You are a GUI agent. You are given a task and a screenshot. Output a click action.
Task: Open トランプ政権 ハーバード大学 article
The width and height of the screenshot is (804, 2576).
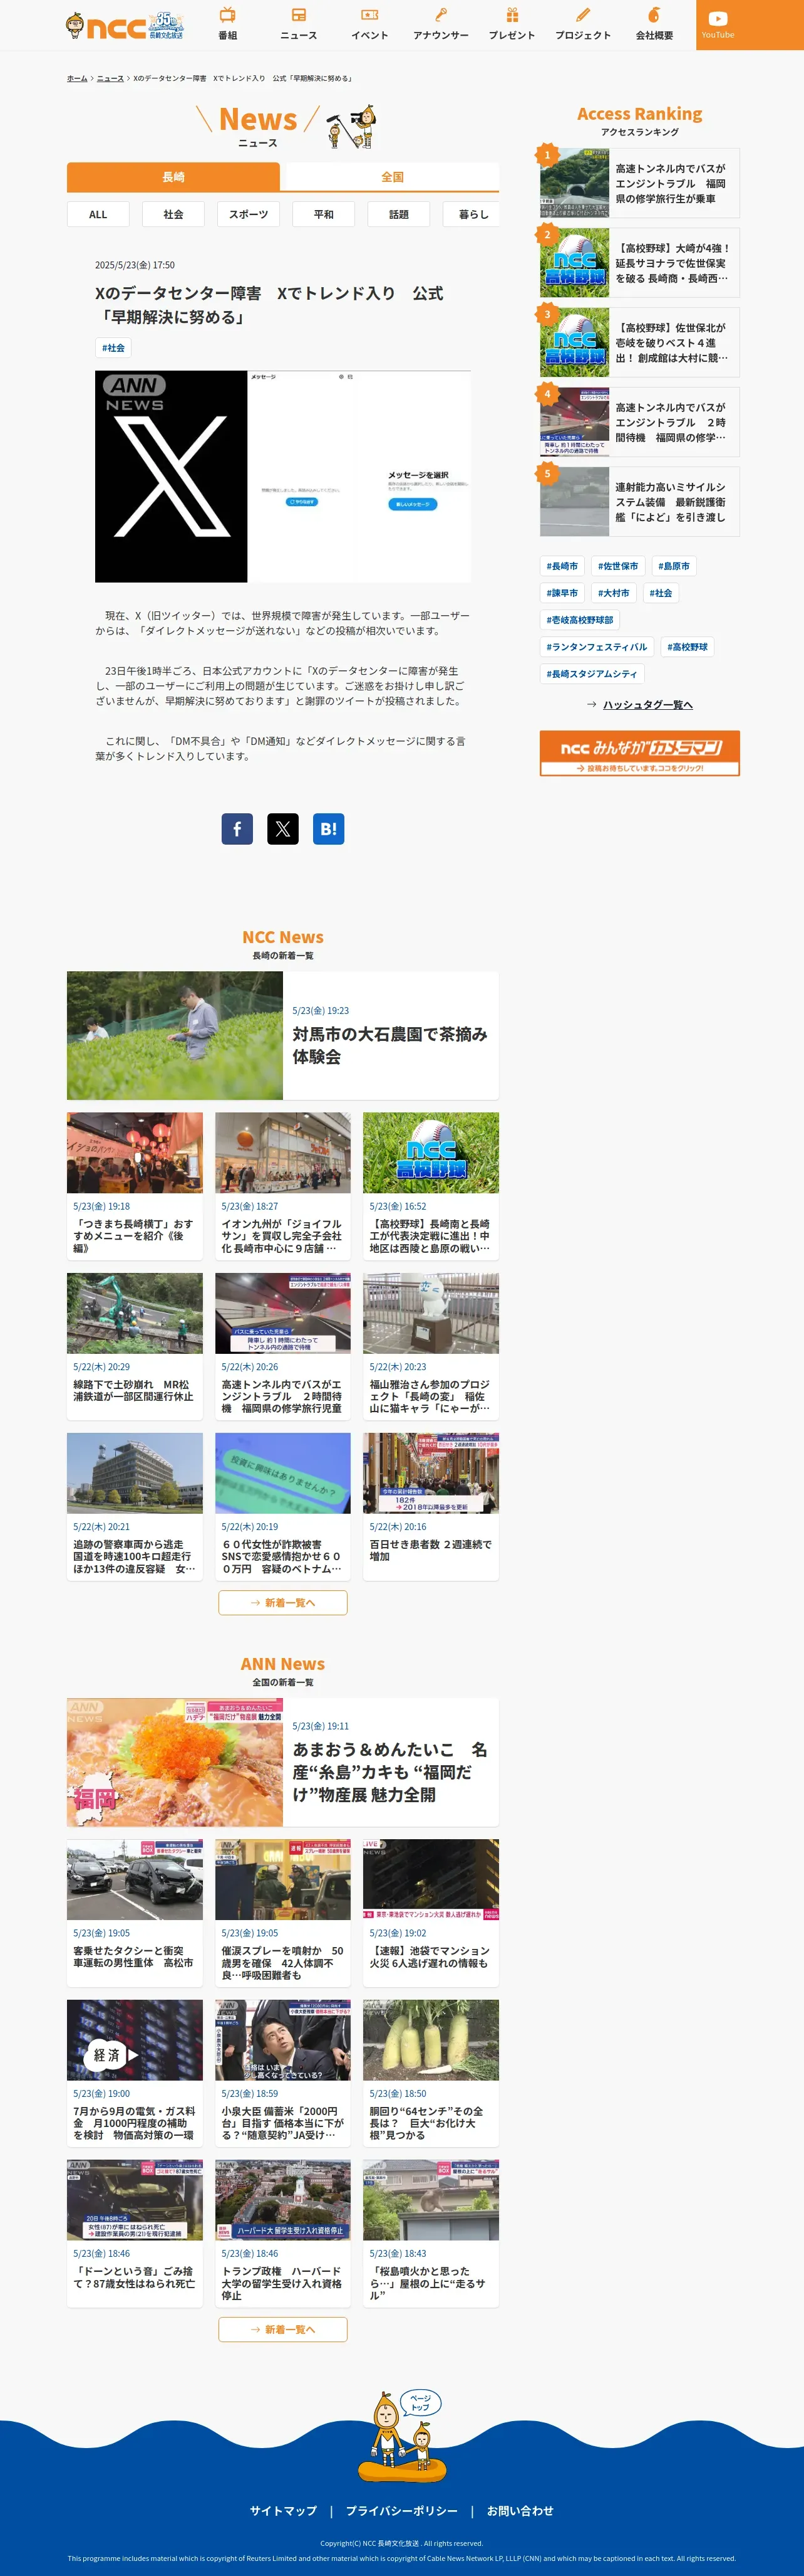(282, 2233)
